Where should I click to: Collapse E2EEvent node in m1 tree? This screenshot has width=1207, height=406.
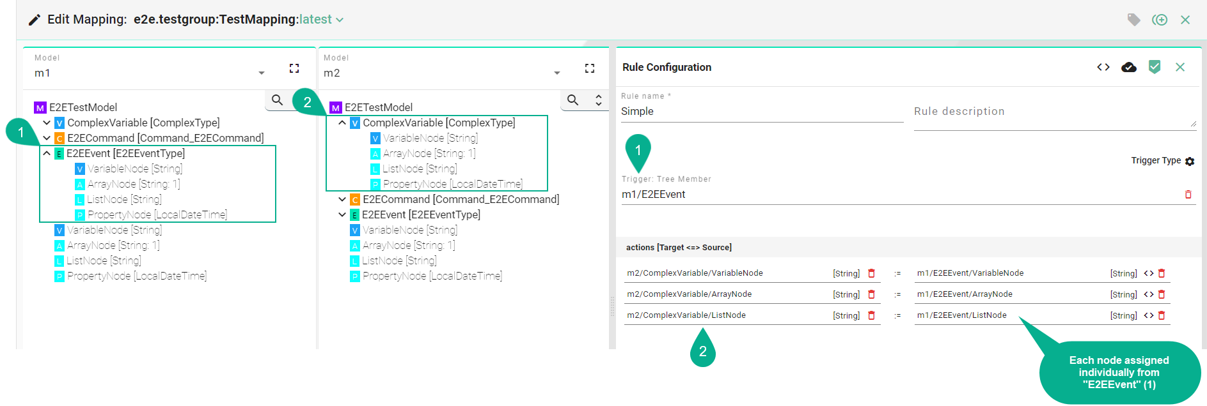[x=47, y=153]
